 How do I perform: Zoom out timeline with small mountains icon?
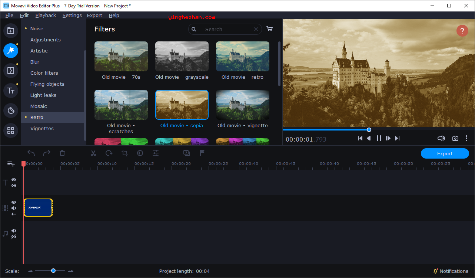pos(30,271)
